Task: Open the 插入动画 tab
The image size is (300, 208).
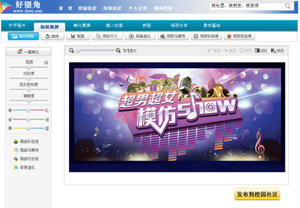Action: tap(114, 25)
